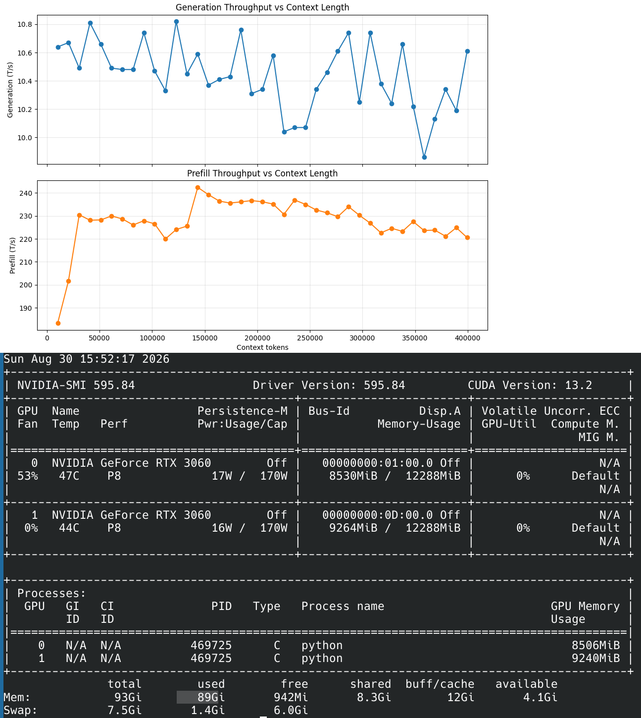Click the 200000 tick on the x-axis
The width and height of the screenshot is (641, 718).
pos(257,338)
